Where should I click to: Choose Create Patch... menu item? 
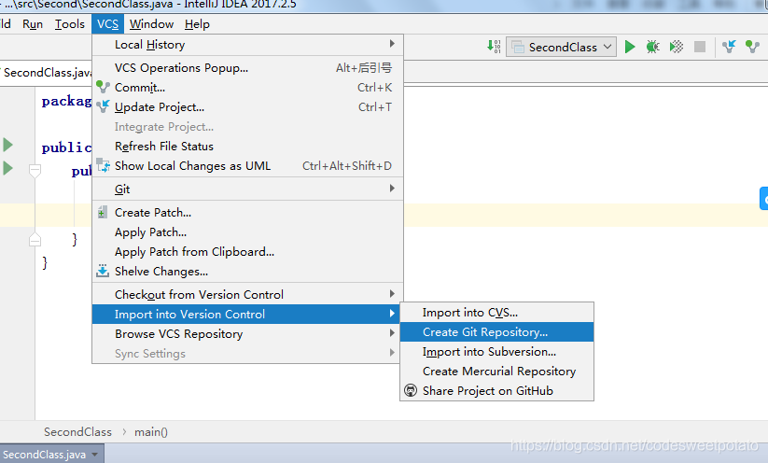247,213
